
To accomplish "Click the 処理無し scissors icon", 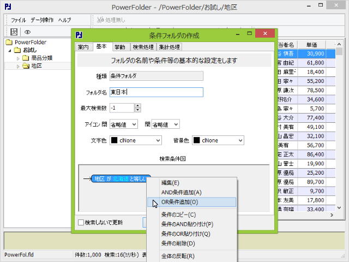I will click(x=100, y=20).
